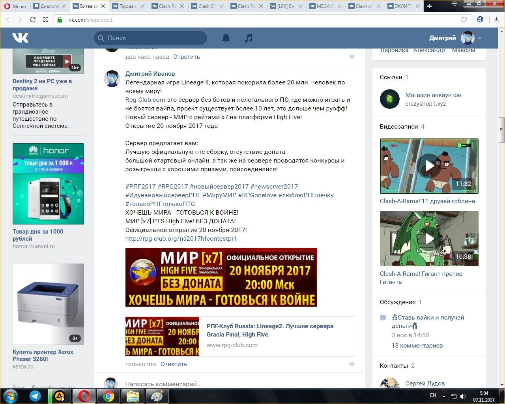Click the Написать комментарий field
The height and width of the screenshot is (404, 505).
tap(164, 384)
